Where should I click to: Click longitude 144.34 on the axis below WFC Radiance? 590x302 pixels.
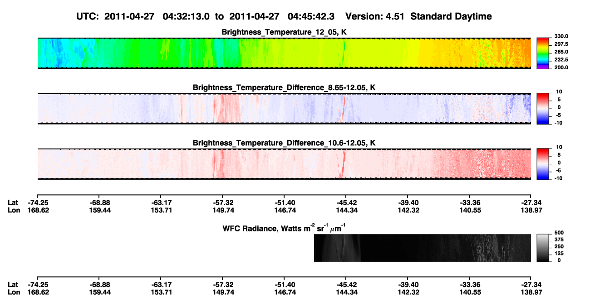346,292
